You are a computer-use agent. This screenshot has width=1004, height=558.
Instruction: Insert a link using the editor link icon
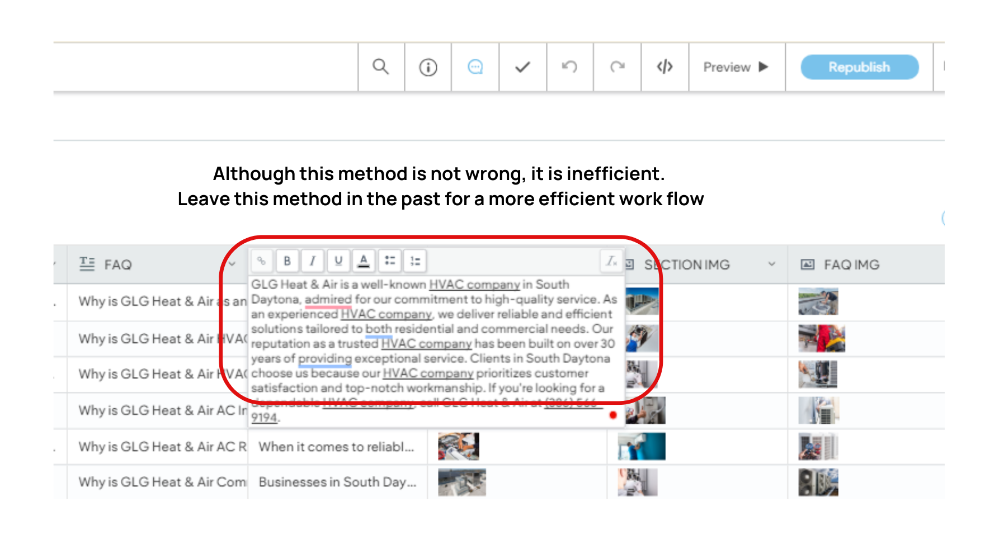(261, 261)
